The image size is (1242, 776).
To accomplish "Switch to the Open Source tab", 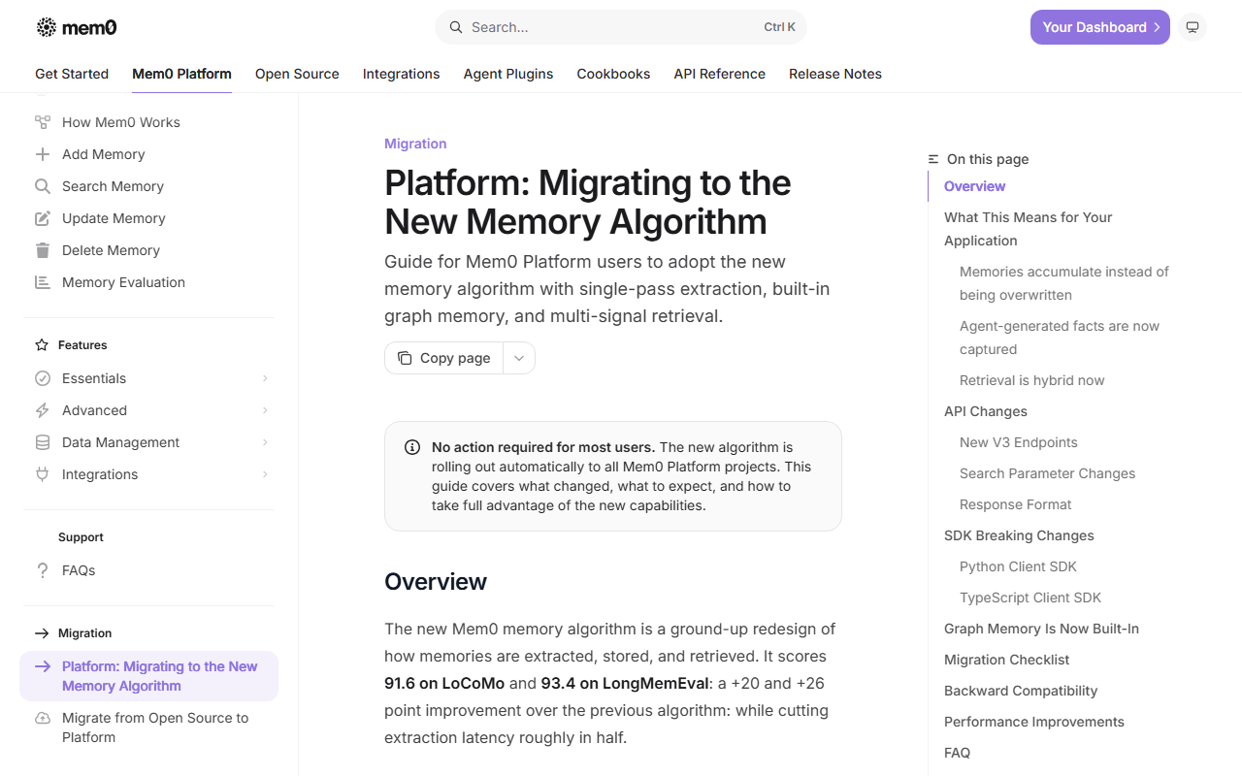I will [x=297, y=74].
